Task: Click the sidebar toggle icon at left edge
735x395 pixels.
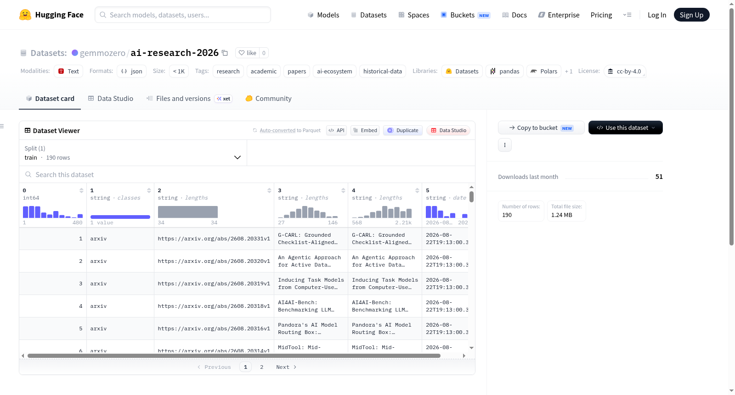Action: coord(2,126)
